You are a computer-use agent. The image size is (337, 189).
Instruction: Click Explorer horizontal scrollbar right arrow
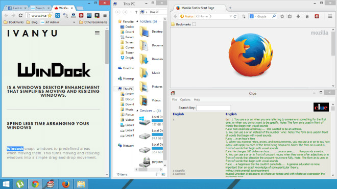160,170
